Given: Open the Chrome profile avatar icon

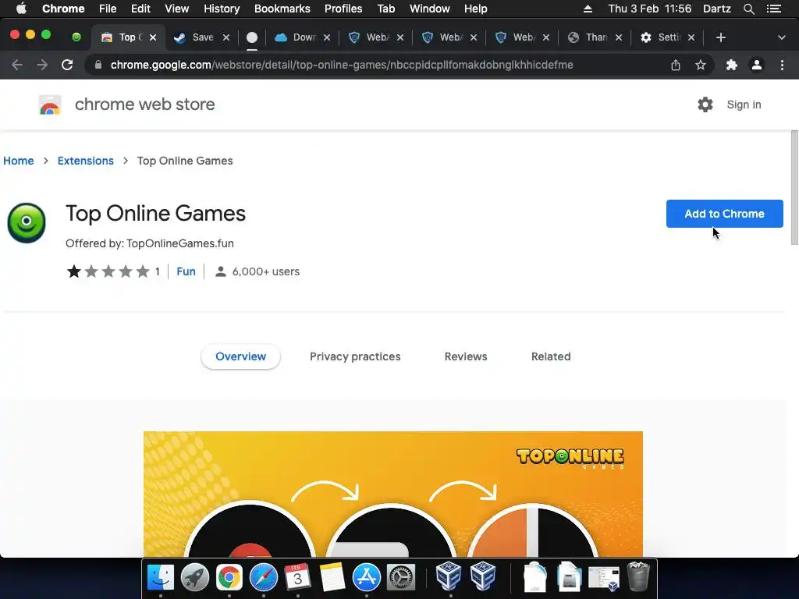Looking at the screenshot, I should click(757, 65).
